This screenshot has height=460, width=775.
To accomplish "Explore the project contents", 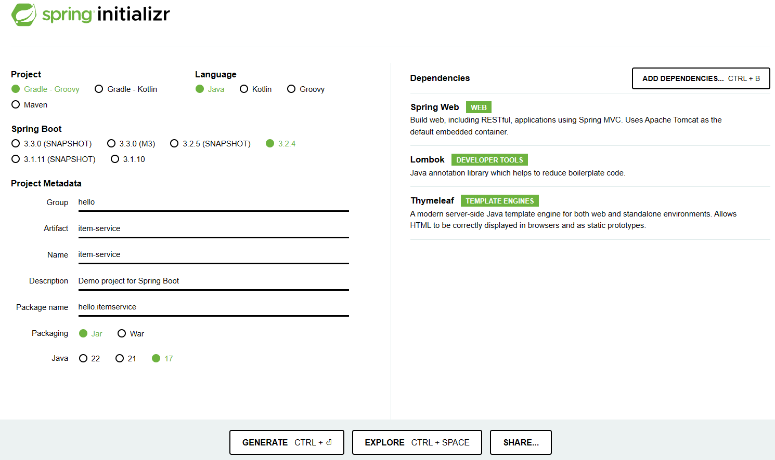I will pyautogui.click(x=417, y=442).
